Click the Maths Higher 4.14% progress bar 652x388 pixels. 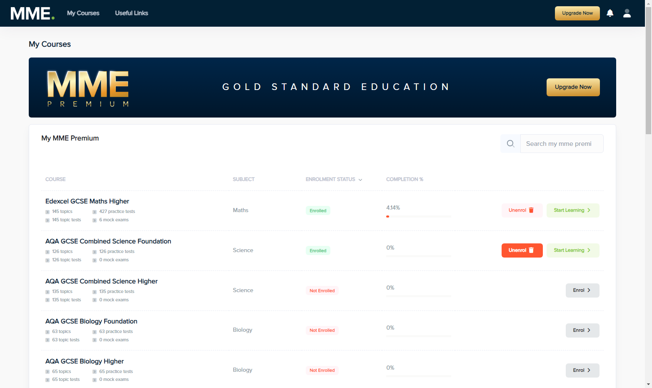click(x=419, y=216)
